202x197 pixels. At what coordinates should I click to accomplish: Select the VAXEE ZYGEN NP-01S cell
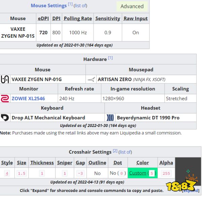tap(18, 32)
